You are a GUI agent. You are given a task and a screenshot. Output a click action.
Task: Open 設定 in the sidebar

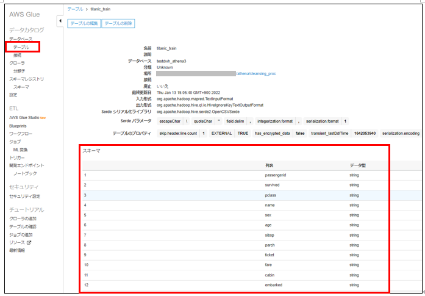pos(13,95)
